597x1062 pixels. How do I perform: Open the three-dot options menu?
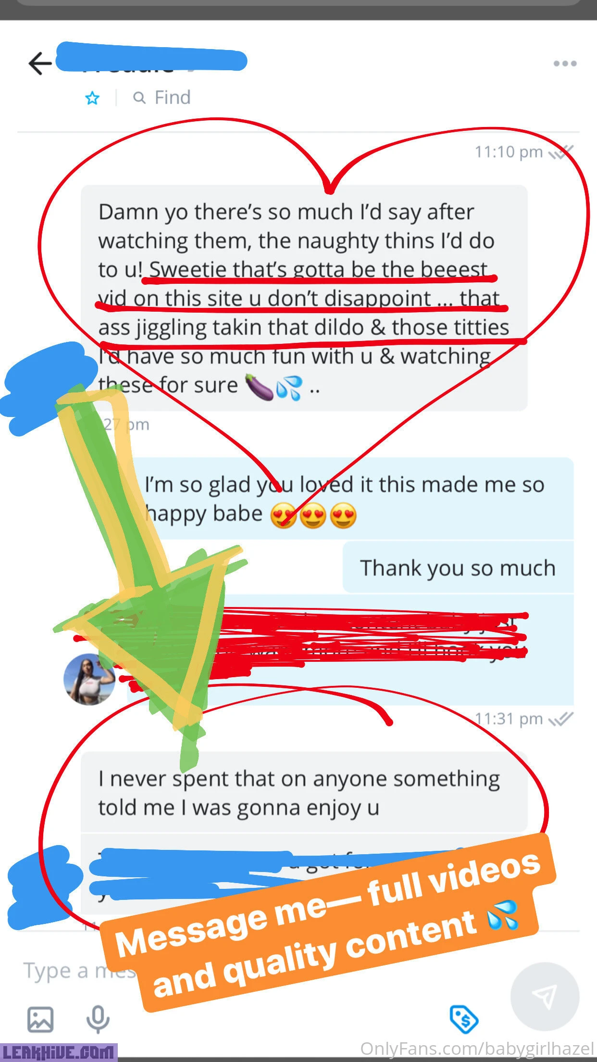click(565, 63)
